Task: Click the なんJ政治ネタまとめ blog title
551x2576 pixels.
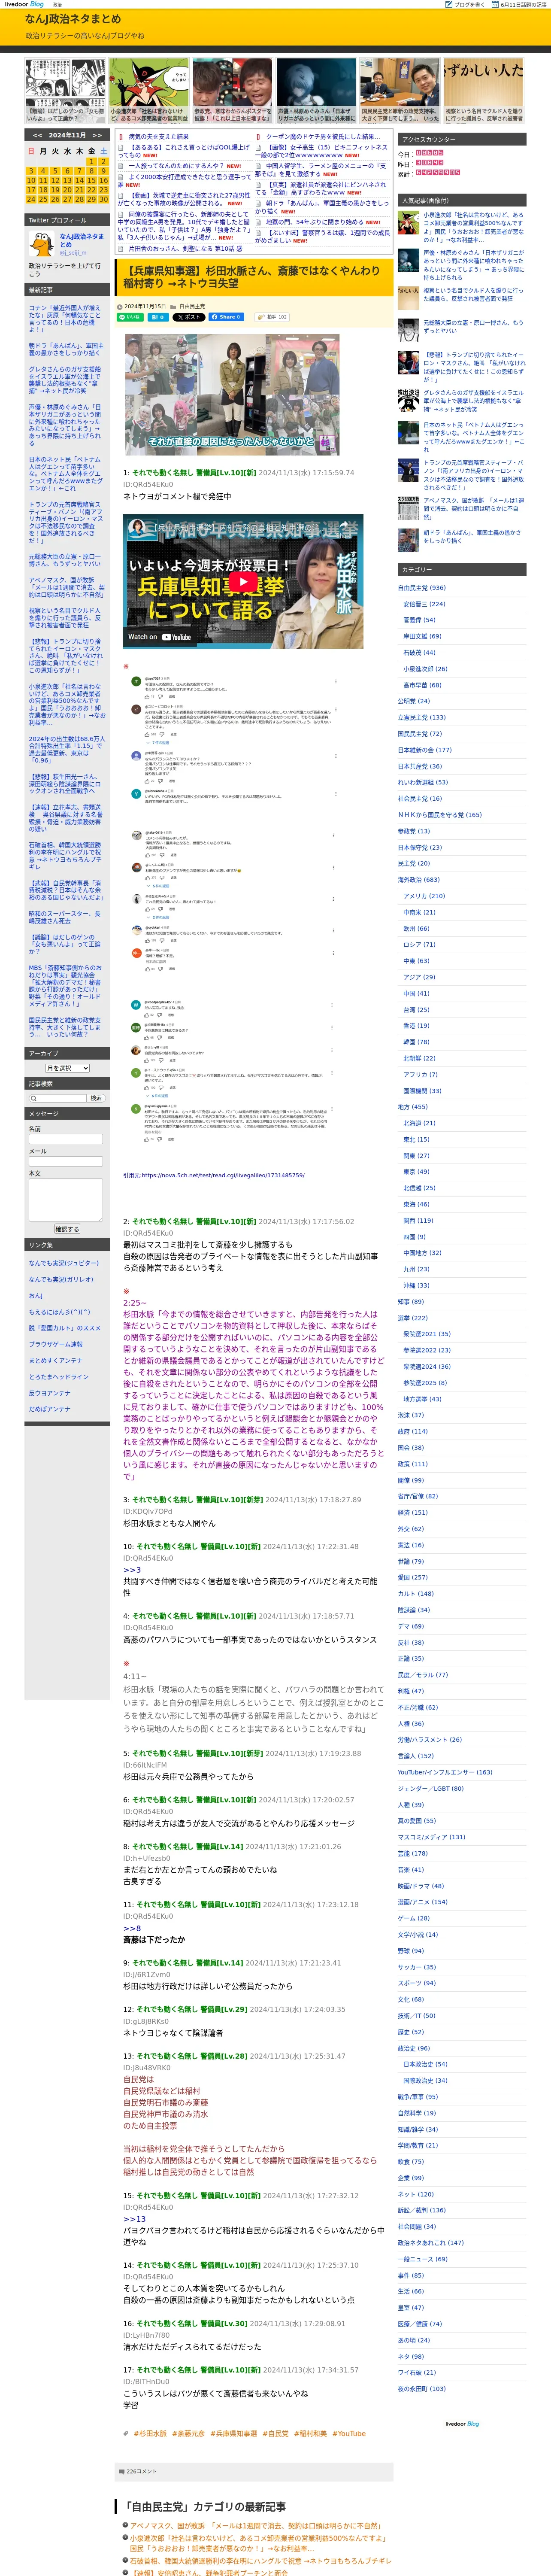Action: [74, 19]
